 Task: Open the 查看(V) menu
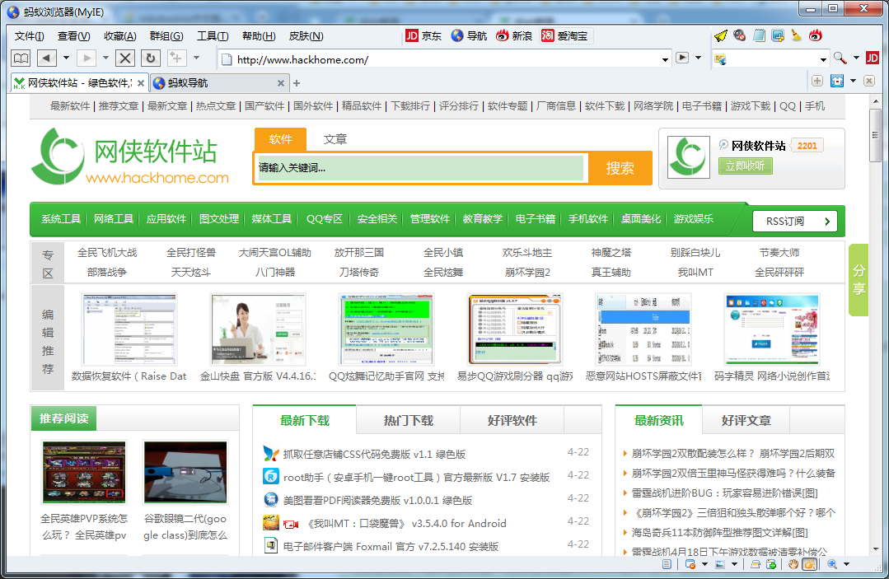click(x=73, y=36)
